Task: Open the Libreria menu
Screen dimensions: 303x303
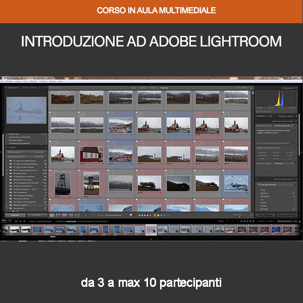Action: coord(18,81)
